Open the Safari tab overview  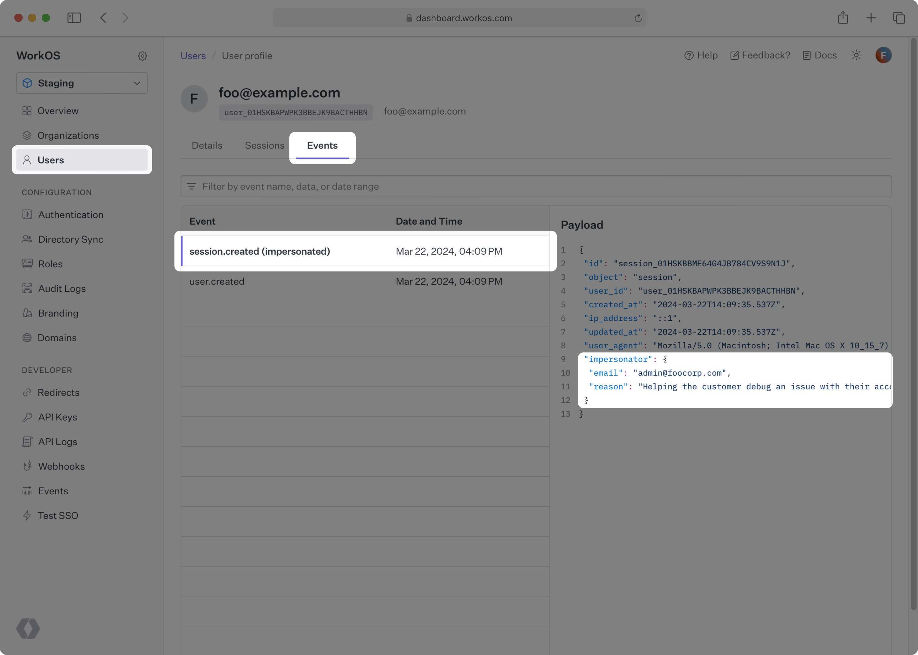(x=899, y=18)
